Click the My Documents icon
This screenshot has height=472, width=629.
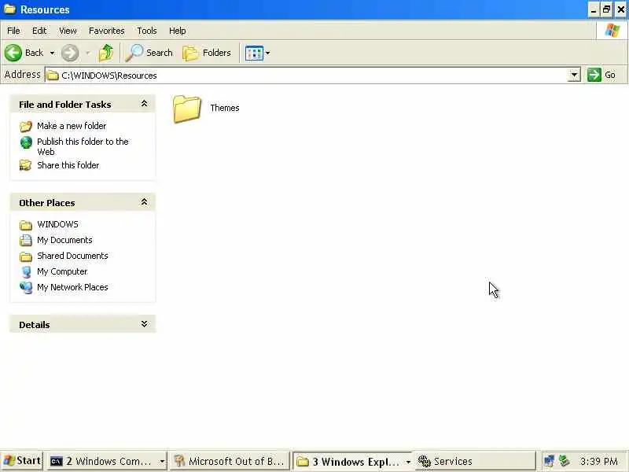click(x=26, y=241)
